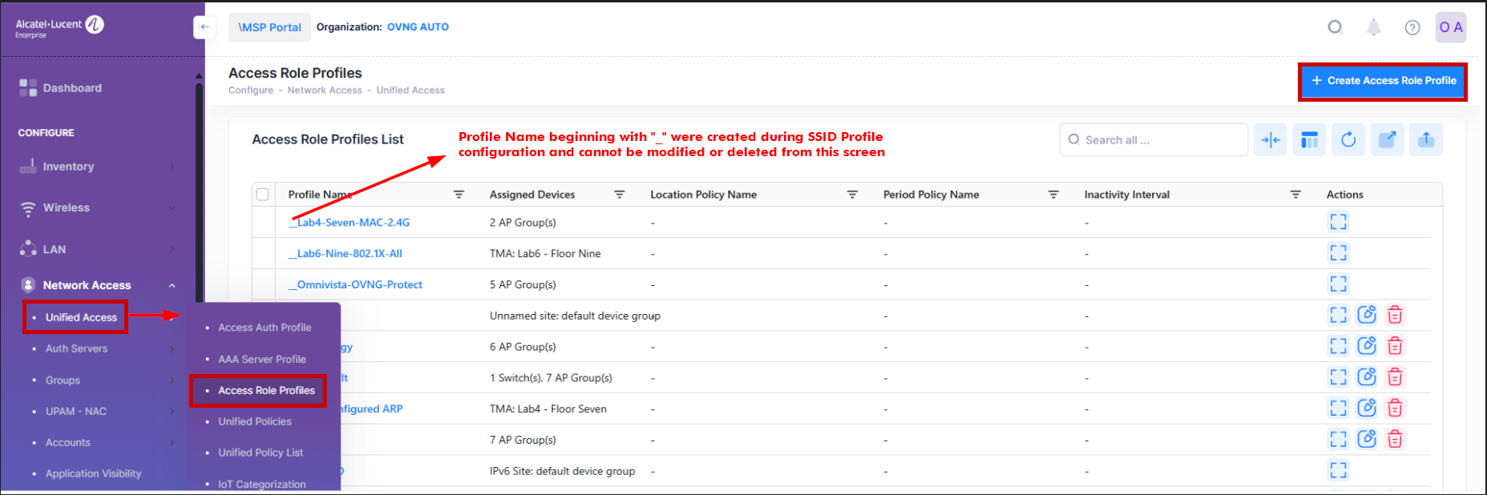Collapse the left sidebar with arrow button
Viewport: 1487px width, 495px height.
click(x=204, y=27)
